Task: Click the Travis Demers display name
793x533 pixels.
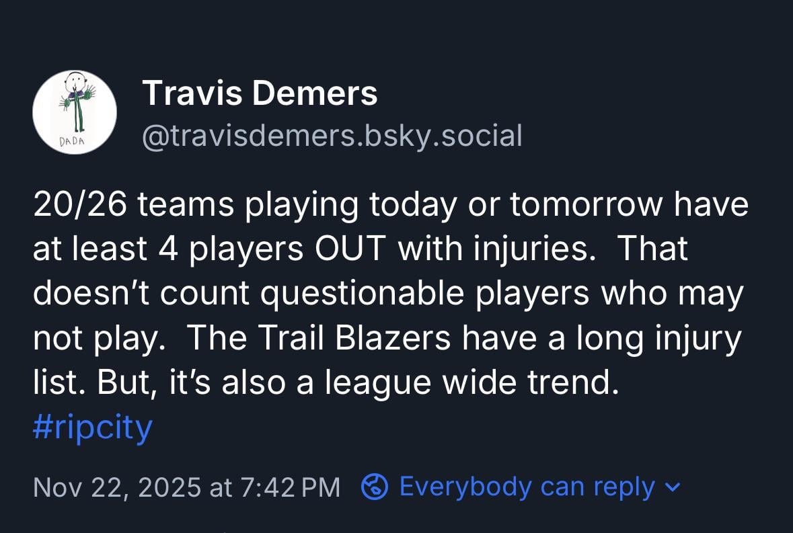Action: [x=260, y=93]
